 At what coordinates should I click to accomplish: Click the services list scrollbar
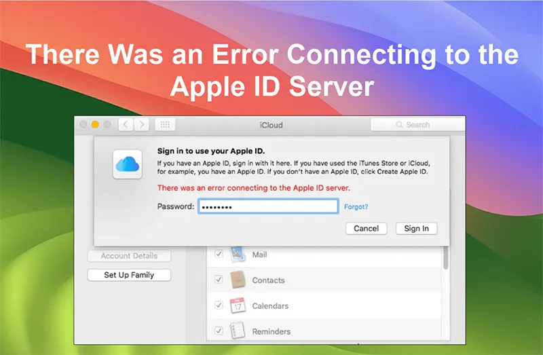(x=446, y=258)
